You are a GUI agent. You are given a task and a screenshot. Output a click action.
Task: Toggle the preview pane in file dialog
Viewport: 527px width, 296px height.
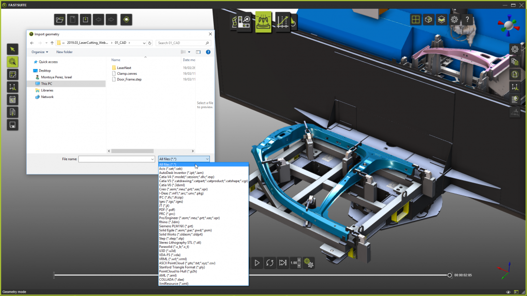(x=199, y=52)
